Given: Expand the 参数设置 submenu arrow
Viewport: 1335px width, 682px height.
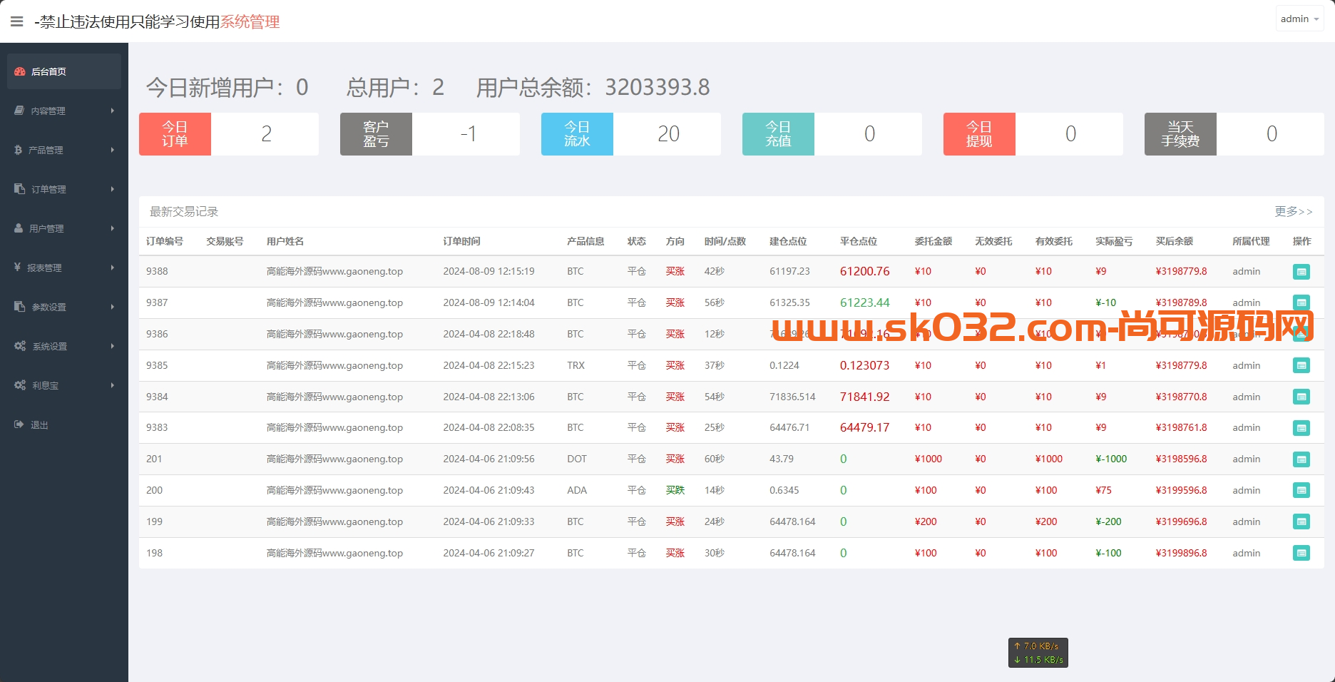Looking at the screenshot, I should click(113, 307).
